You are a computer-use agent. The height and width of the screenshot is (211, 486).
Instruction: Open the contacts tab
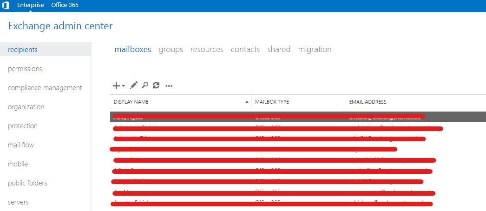pyautogui.click(x=245, y=49)
